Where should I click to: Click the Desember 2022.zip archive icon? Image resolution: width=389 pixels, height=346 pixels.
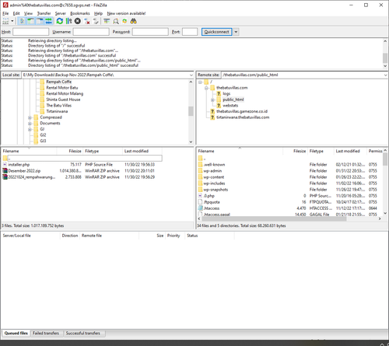5,171
